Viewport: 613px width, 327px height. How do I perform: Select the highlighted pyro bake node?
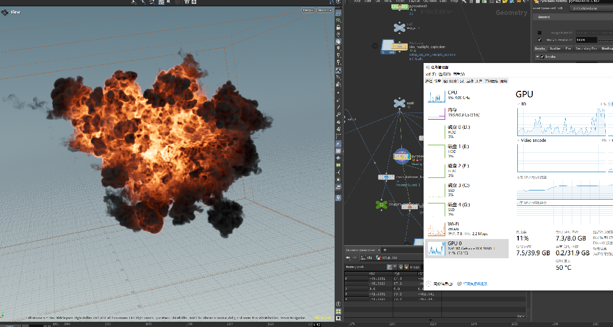pyautogui.click(x=401, y=156)
